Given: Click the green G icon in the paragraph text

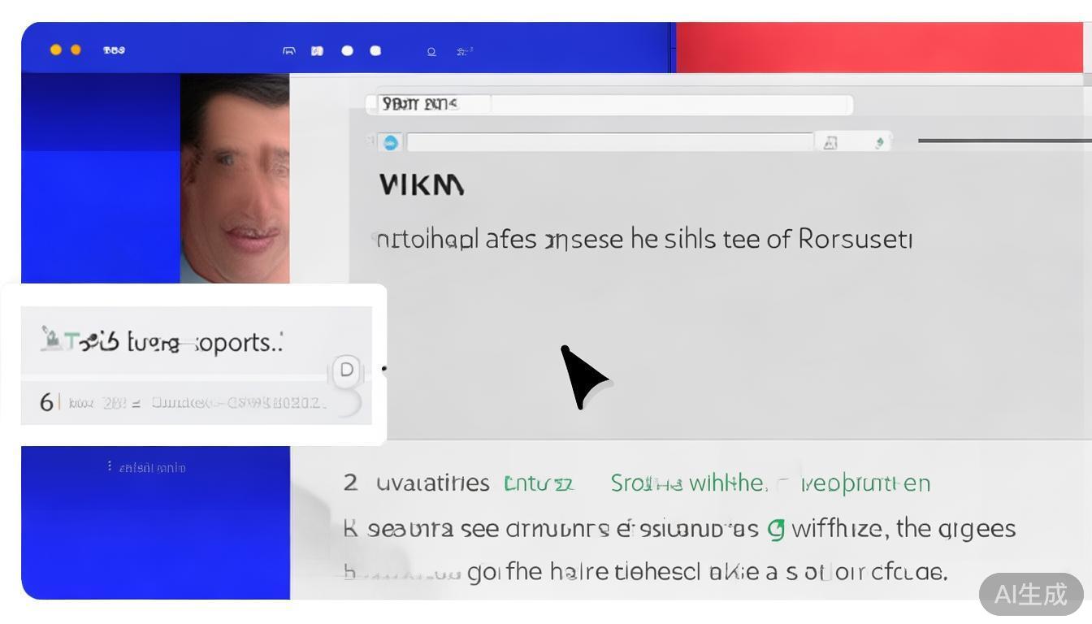Looking at the screenshot, I should [776, 530].
